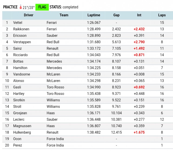The height and width of the screenshot is (151, 173).
Task: Select the red interval +1.492
Action: pos(139,49)
